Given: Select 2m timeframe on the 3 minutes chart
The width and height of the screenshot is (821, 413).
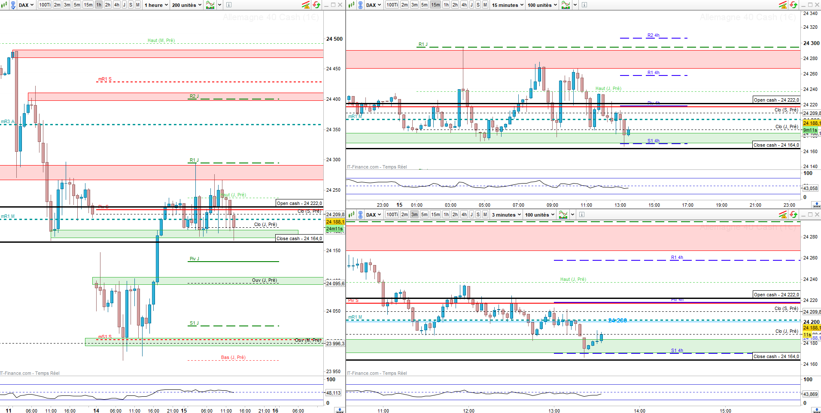Looking at the screenshot, I should click(404, 214).
